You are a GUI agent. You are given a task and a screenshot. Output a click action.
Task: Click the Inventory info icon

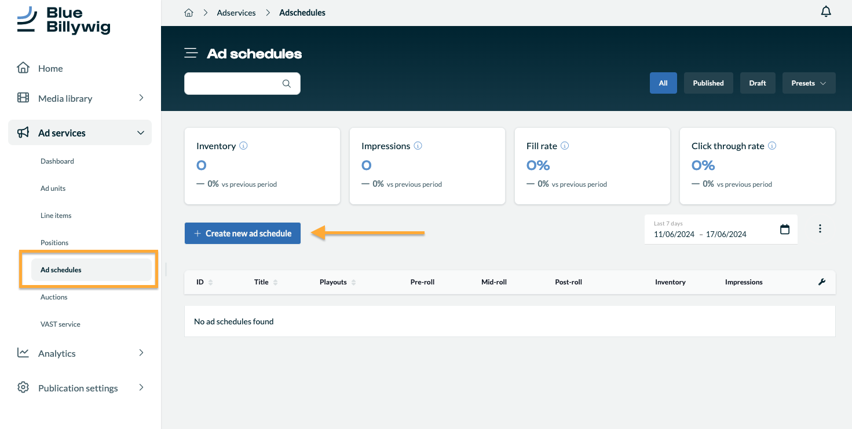click(243, 146)
